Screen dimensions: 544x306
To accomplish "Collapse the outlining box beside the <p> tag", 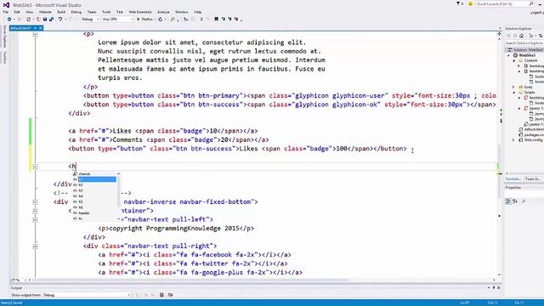I will point(35,34).
